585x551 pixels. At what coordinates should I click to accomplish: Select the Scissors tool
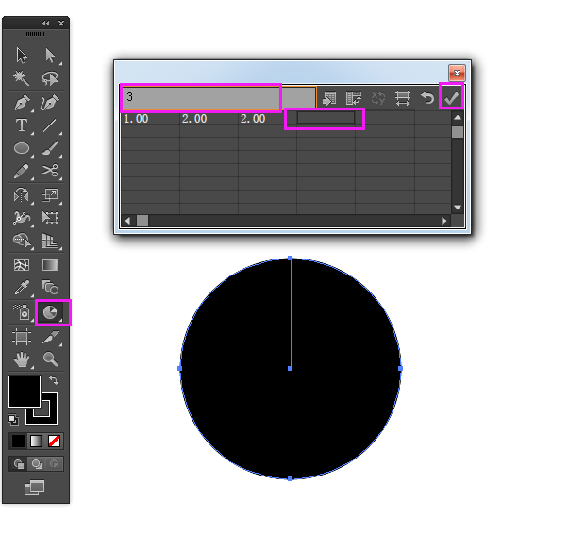pos(50,171)
